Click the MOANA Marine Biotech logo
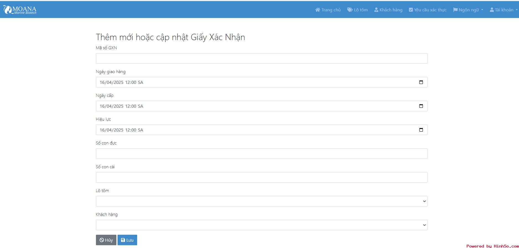519x248 pixels. tap(20, 10)
